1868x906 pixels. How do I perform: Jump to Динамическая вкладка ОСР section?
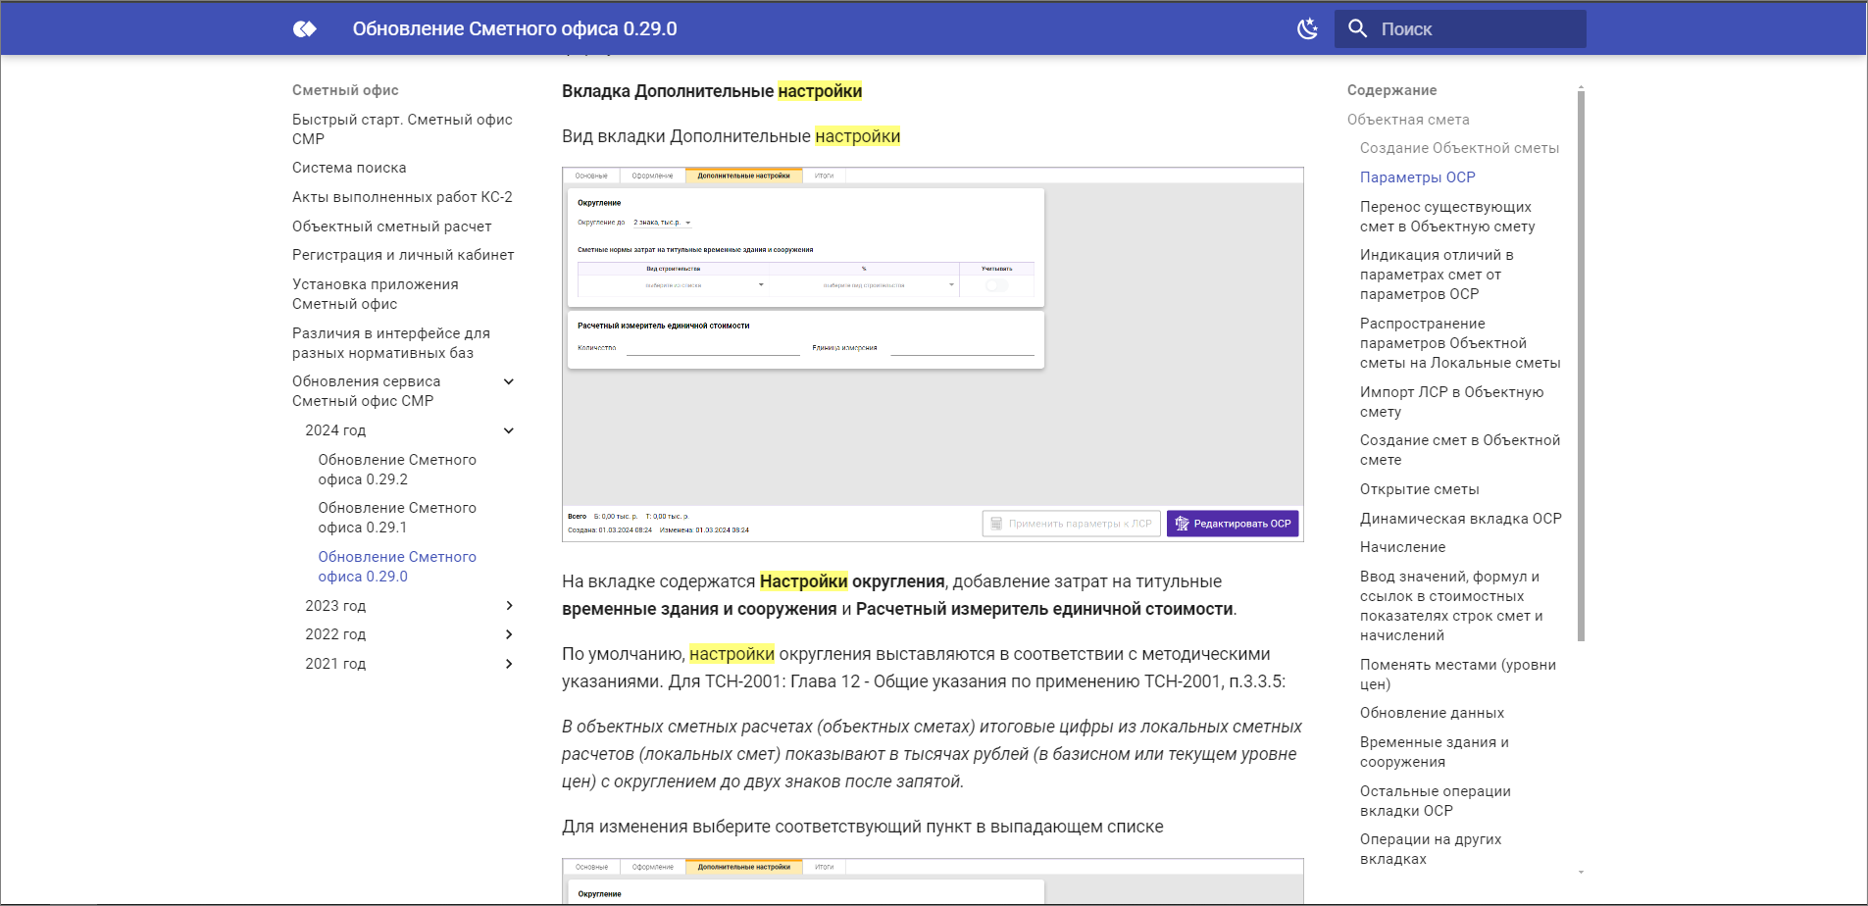(x=1460, y=519)
